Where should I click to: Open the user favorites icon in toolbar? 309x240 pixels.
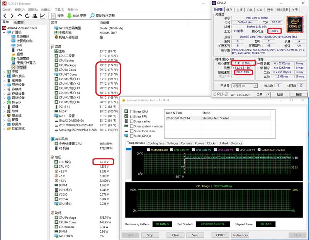click(35, 16)
